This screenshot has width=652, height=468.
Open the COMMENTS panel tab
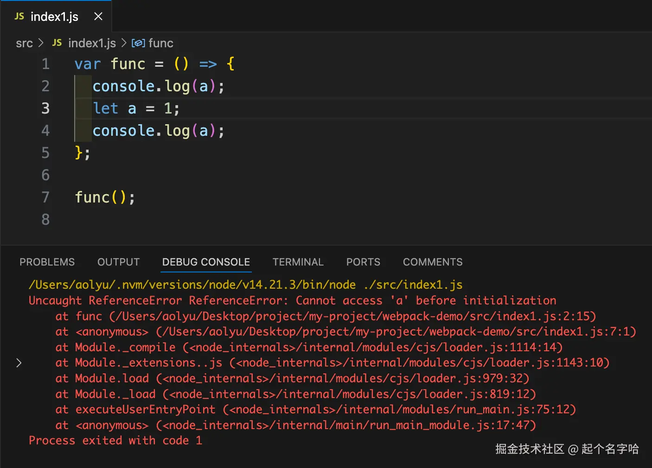click(432, 262)
